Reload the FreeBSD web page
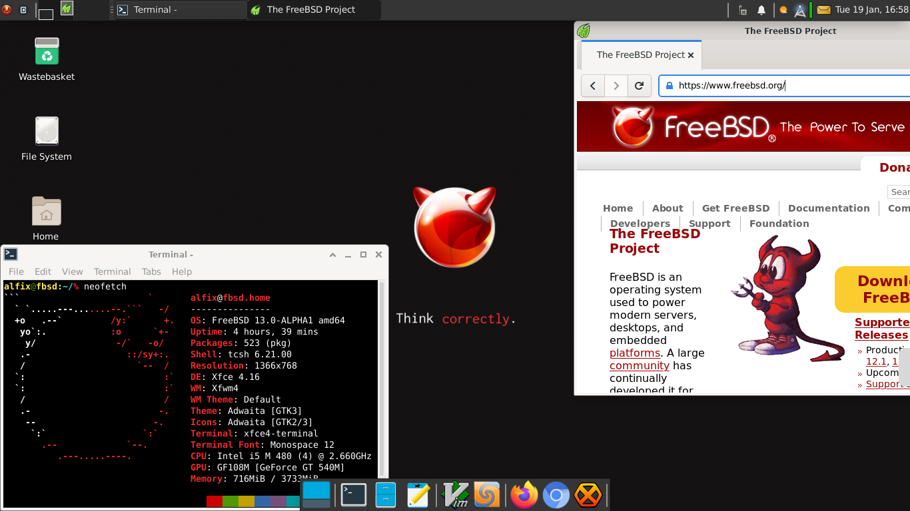Image resolution: width=910 pixels, height=511 pixels. 639,85
